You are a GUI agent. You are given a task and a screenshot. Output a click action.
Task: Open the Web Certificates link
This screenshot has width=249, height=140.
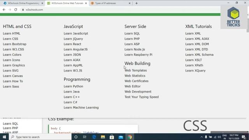(137, 81)
